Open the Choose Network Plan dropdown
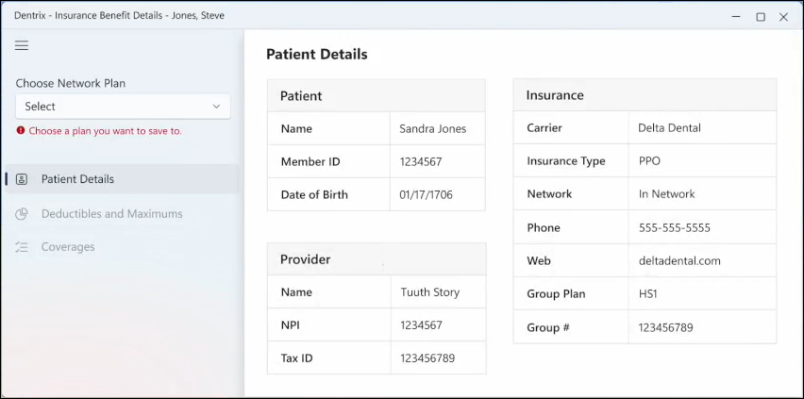This screenshot has height=399, width=804. tap(123, 107)
